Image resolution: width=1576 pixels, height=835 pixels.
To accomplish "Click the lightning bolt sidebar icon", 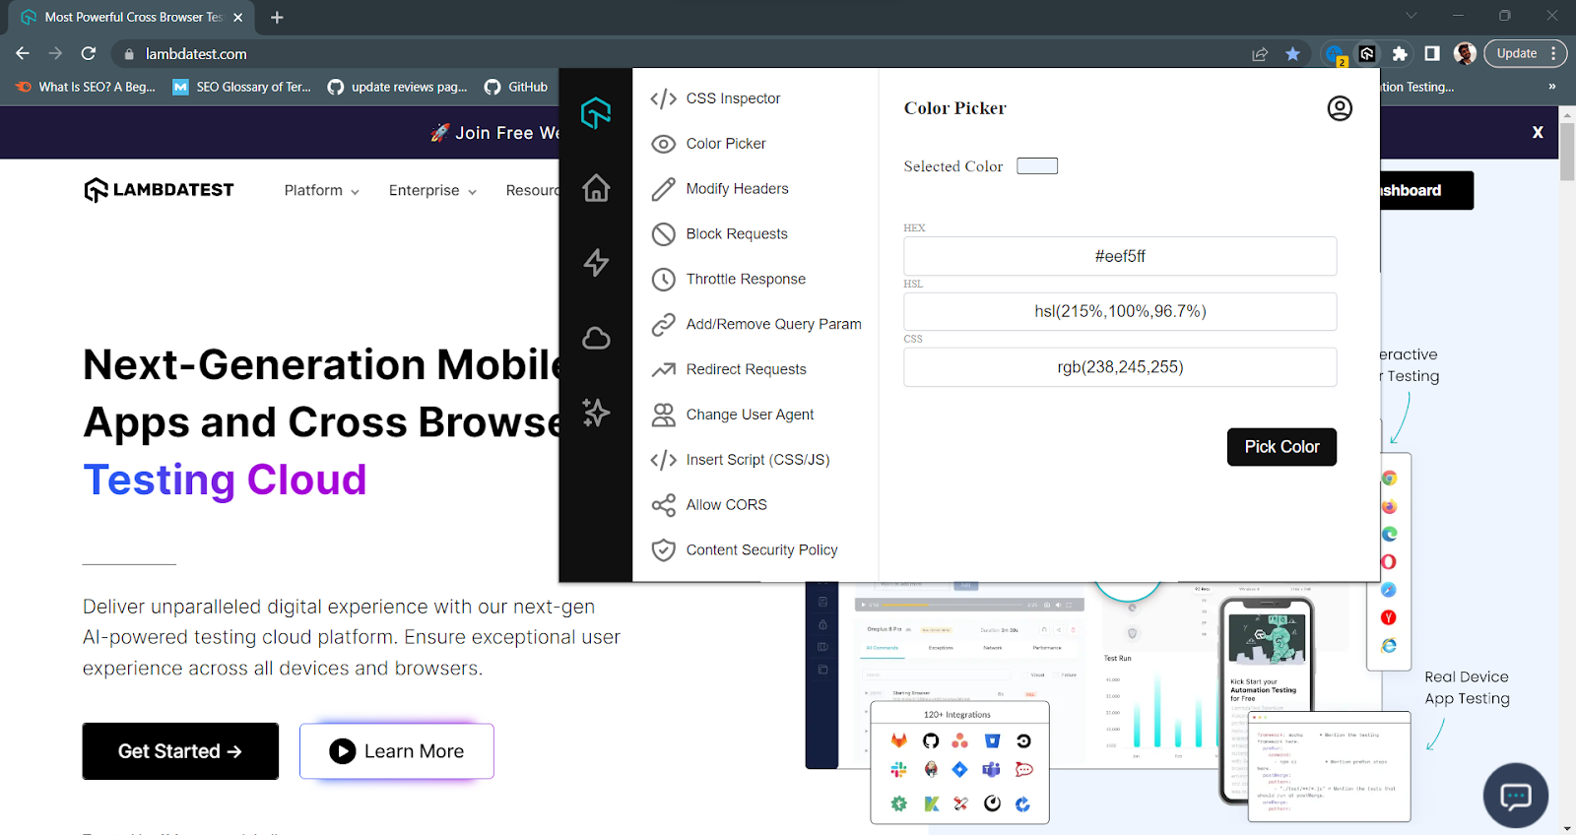I will [596, 262].
